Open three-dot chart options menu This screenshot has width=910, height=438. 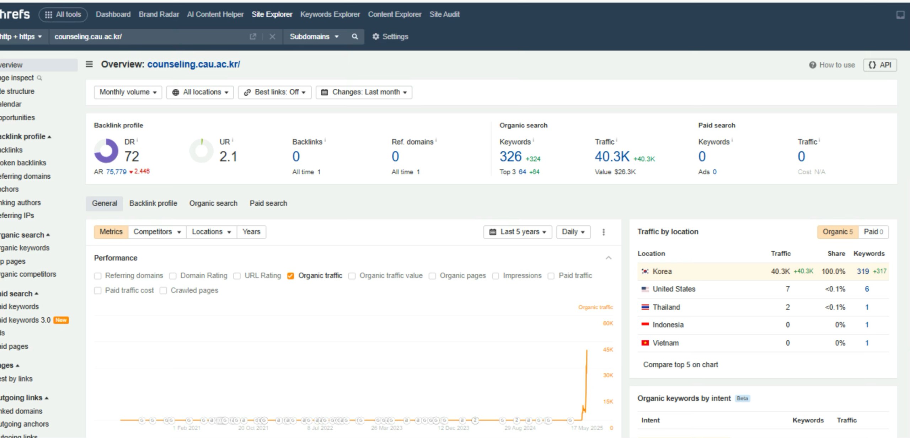pyautogui.click(x=603, y=232)
